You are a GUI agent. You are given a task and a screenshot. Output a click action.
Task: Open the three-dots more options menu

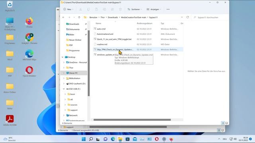(168, 10)
